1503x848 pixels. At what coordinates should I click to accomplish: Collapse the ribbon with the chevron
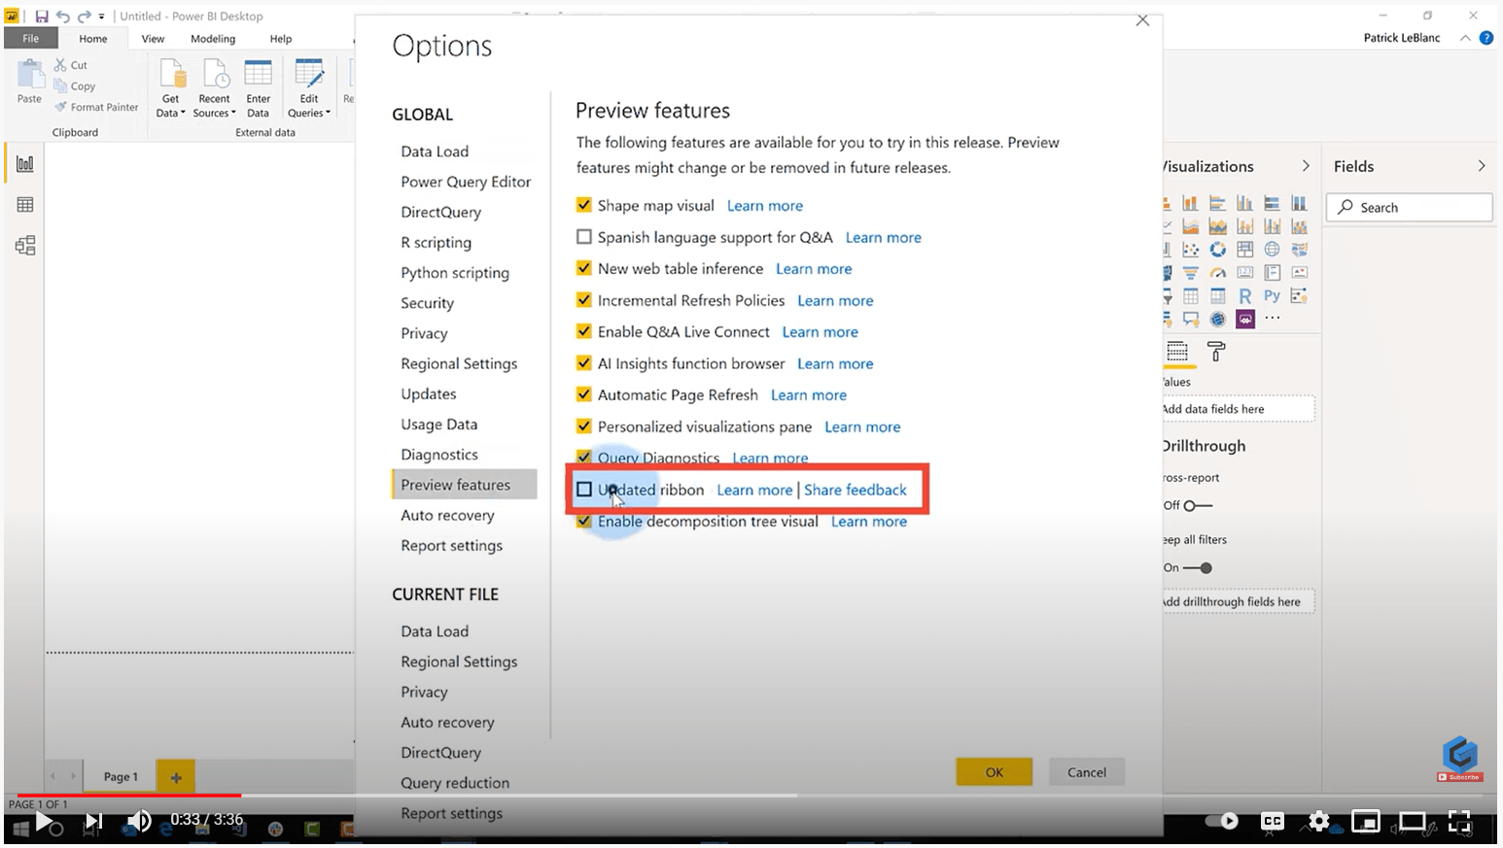click(x=1465, y=38)
